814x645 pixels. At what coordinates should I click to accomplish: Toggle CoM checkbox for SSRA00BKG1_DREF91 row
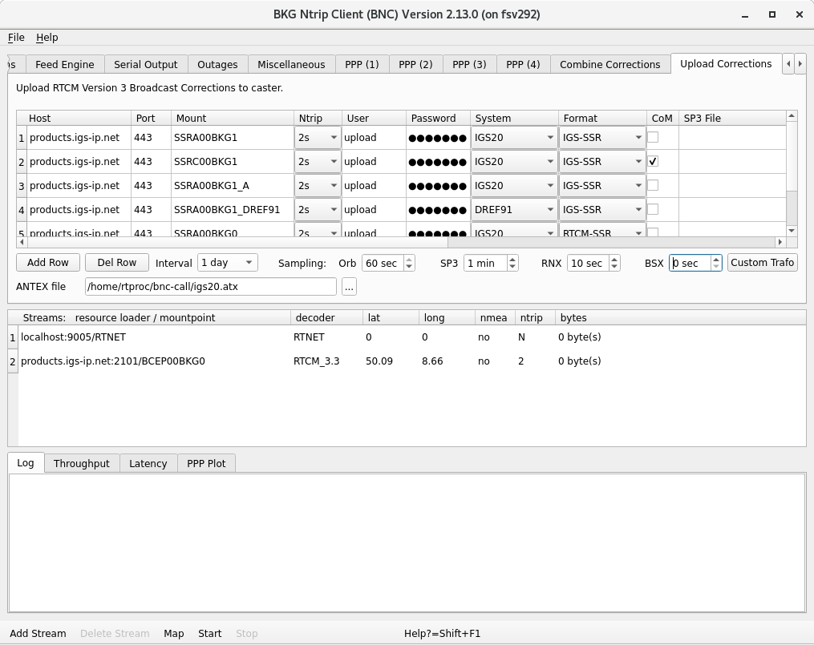pos(653,209)
